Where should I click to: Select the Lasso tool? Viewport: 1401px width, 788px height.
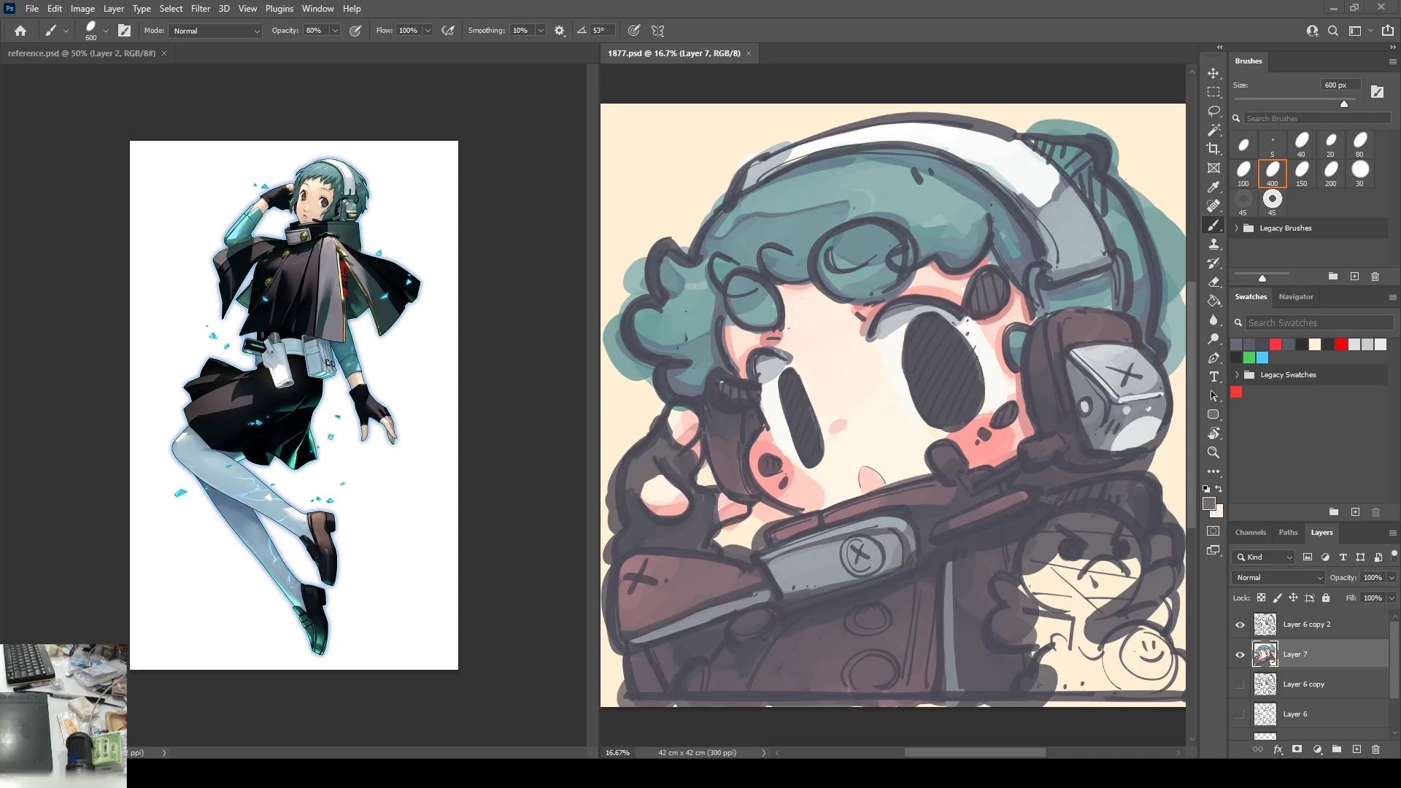pyautogui.click(x=1213, y=111)
